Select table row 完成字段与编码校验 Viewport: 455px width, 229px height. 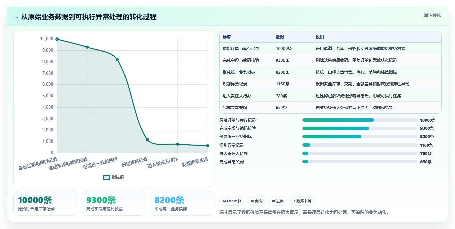[x=331, y=60]
